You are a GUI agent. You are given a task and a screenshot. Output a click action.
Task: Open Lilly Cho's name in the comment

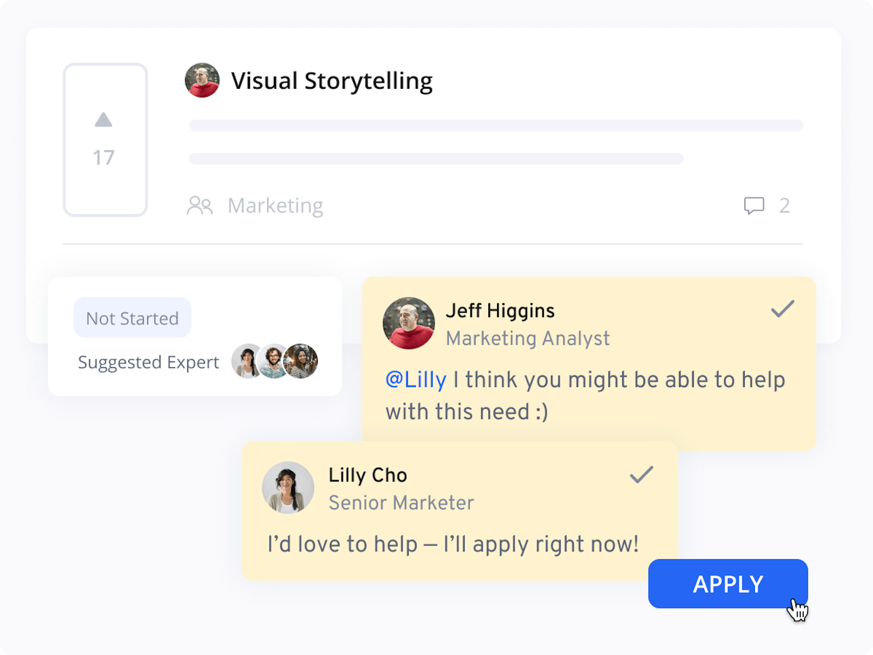tap(367, 475)
